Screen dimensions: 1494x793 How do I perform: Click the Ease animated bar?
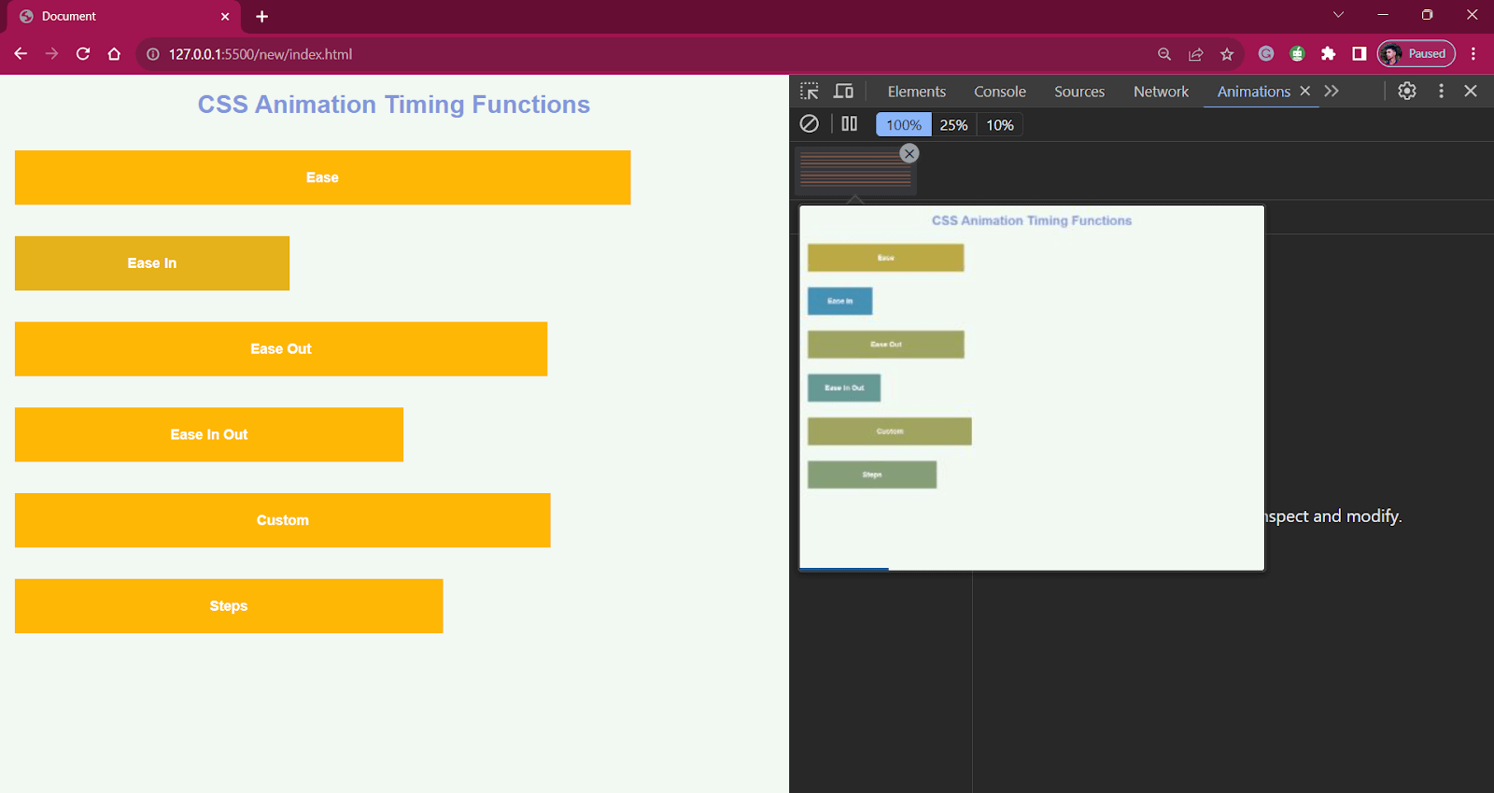[322, 177]
